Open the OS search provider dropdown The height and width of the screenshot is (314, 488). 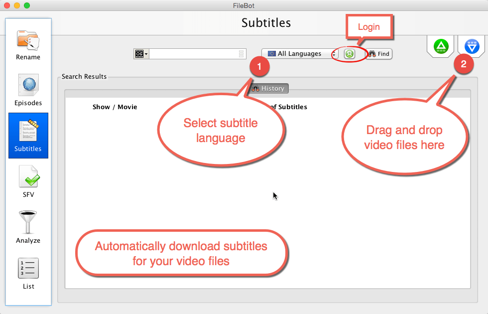[141, 53]
